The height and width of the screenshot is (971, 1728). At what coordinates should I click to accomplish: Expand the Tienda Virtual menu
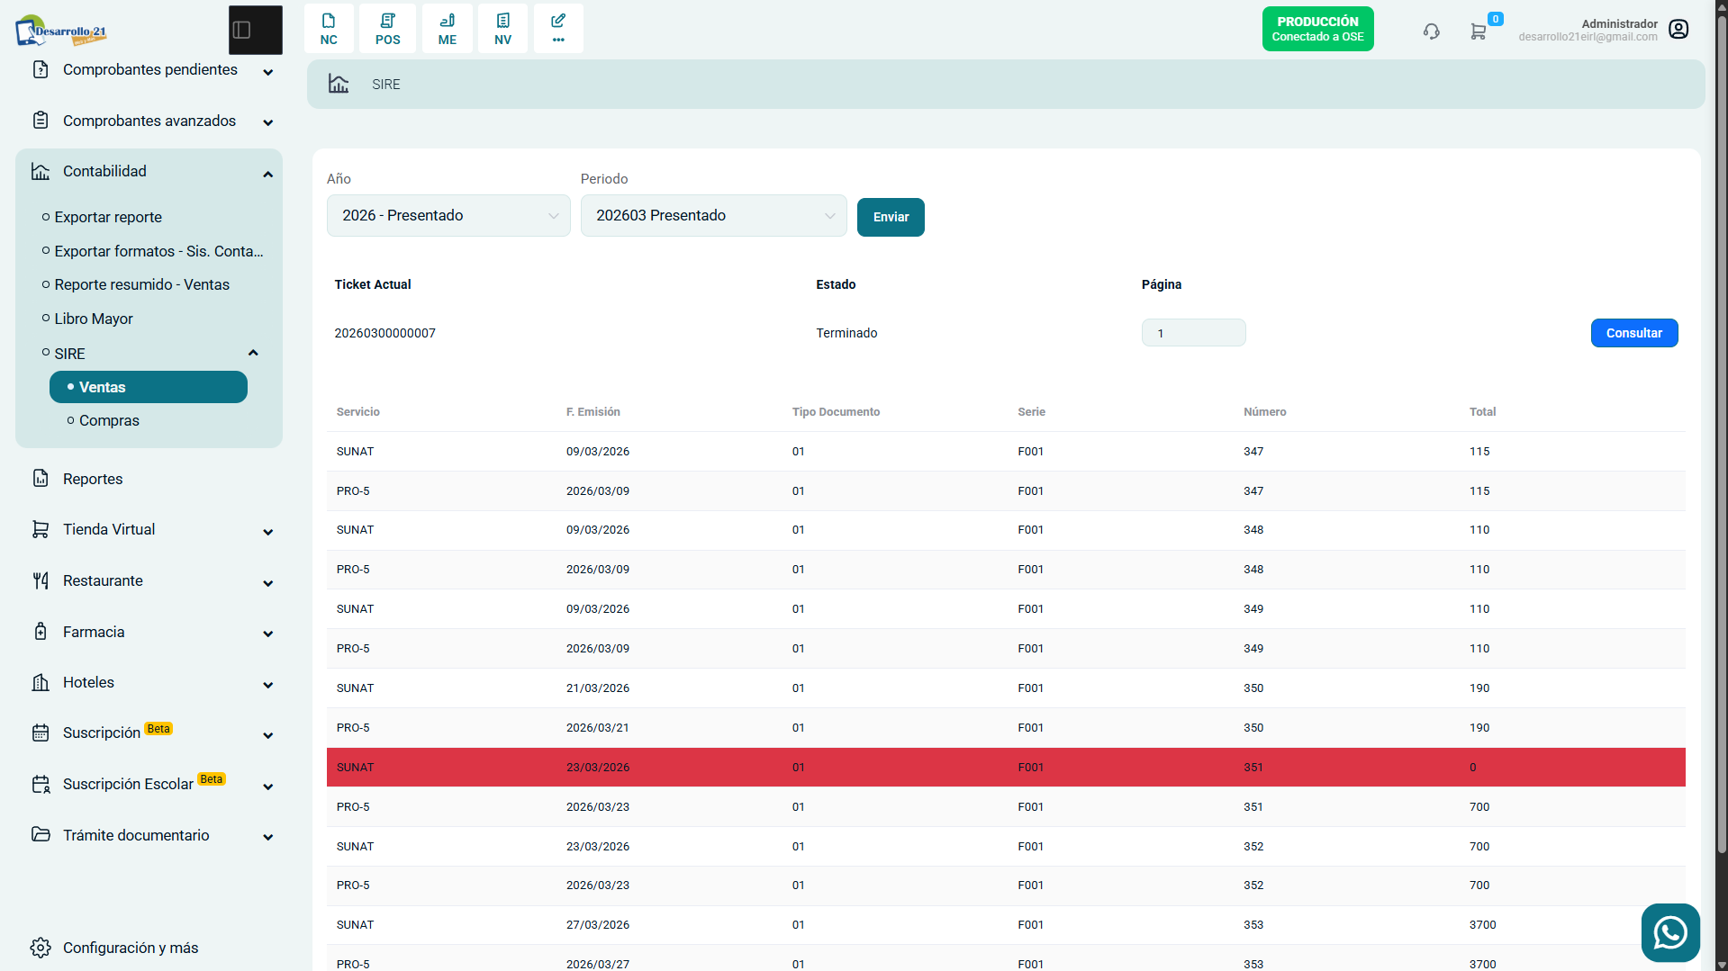tap(149, 530)
